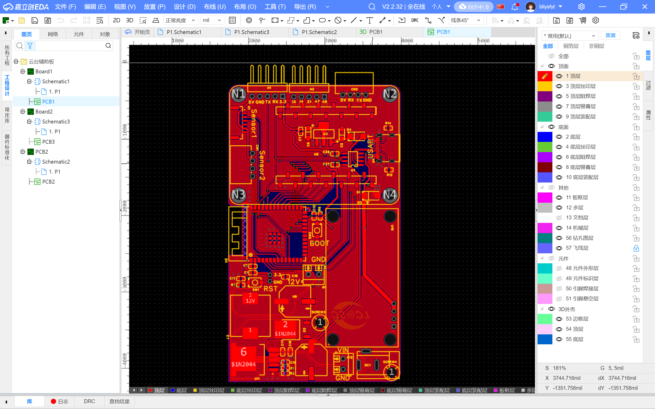Image resolution: width=655 pixels, height=409 pixels.
Task: Collapse the Schematic3 tree node
Action: 29,121
